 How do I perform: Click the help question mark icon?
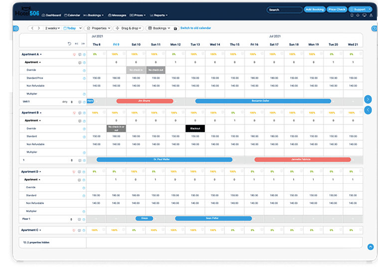pyautogui.click(x=374, y=28)
